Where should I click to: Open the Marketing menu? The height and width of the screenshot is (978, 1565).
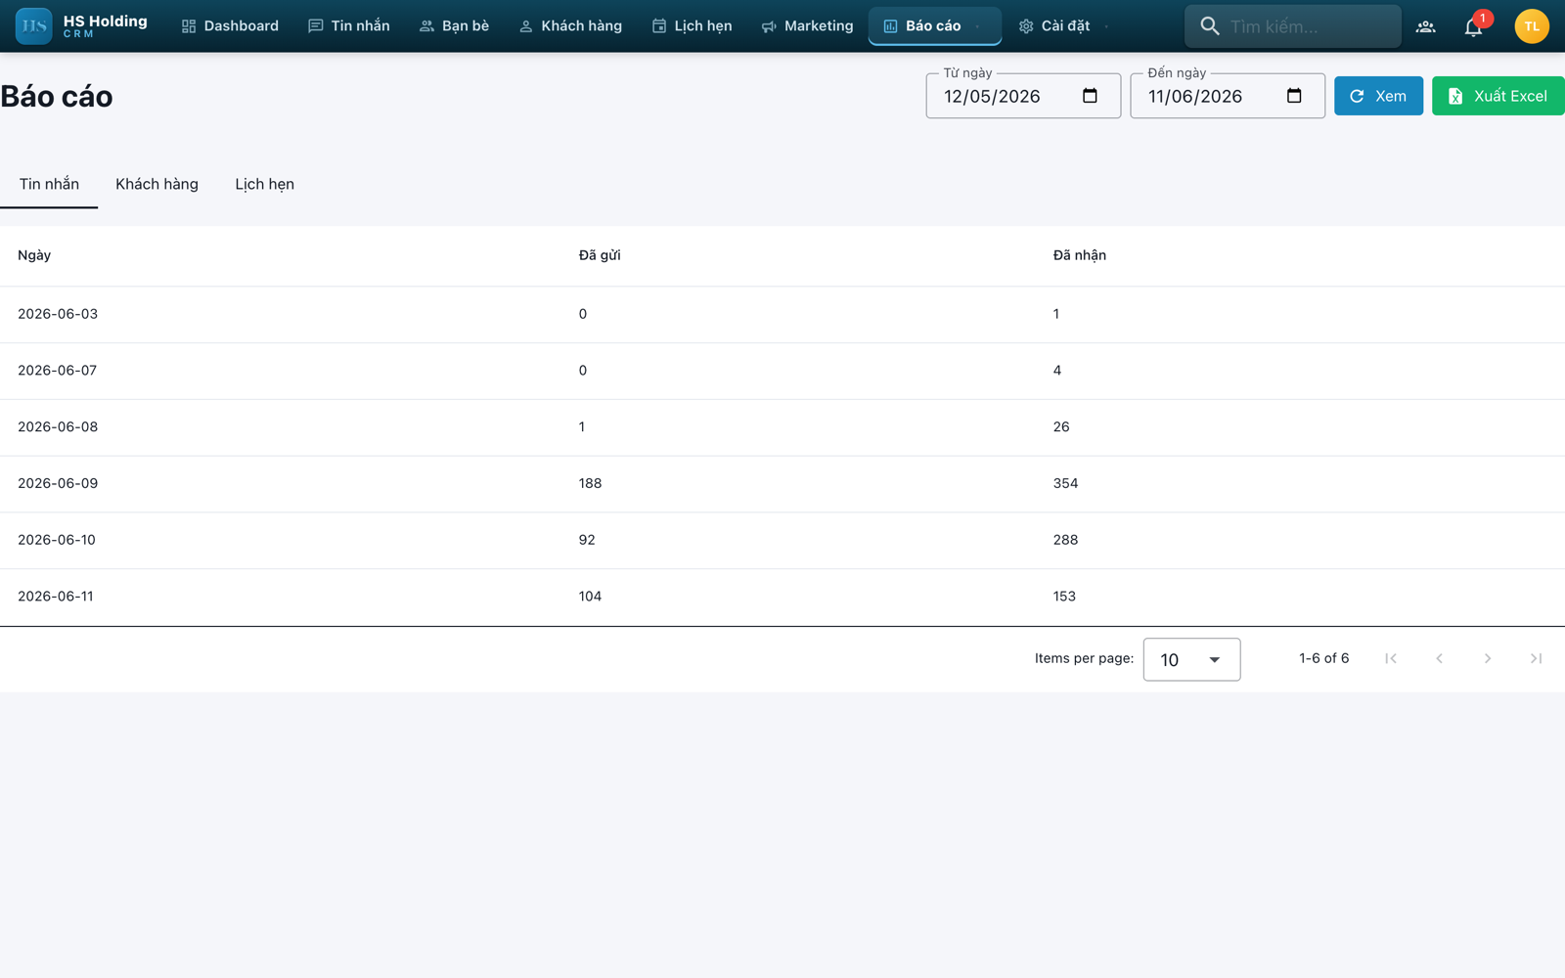coord(807,26)
